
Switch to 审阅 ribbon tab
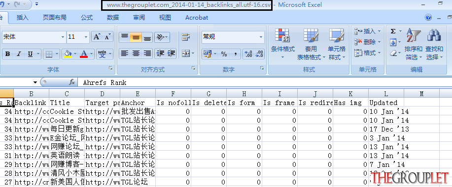click(139, 18)
